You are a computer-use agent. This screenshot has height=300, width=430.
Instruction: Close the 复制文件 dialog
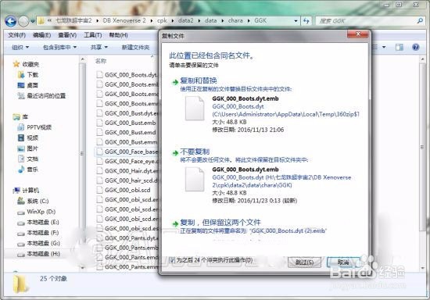(x=358, y=34)
